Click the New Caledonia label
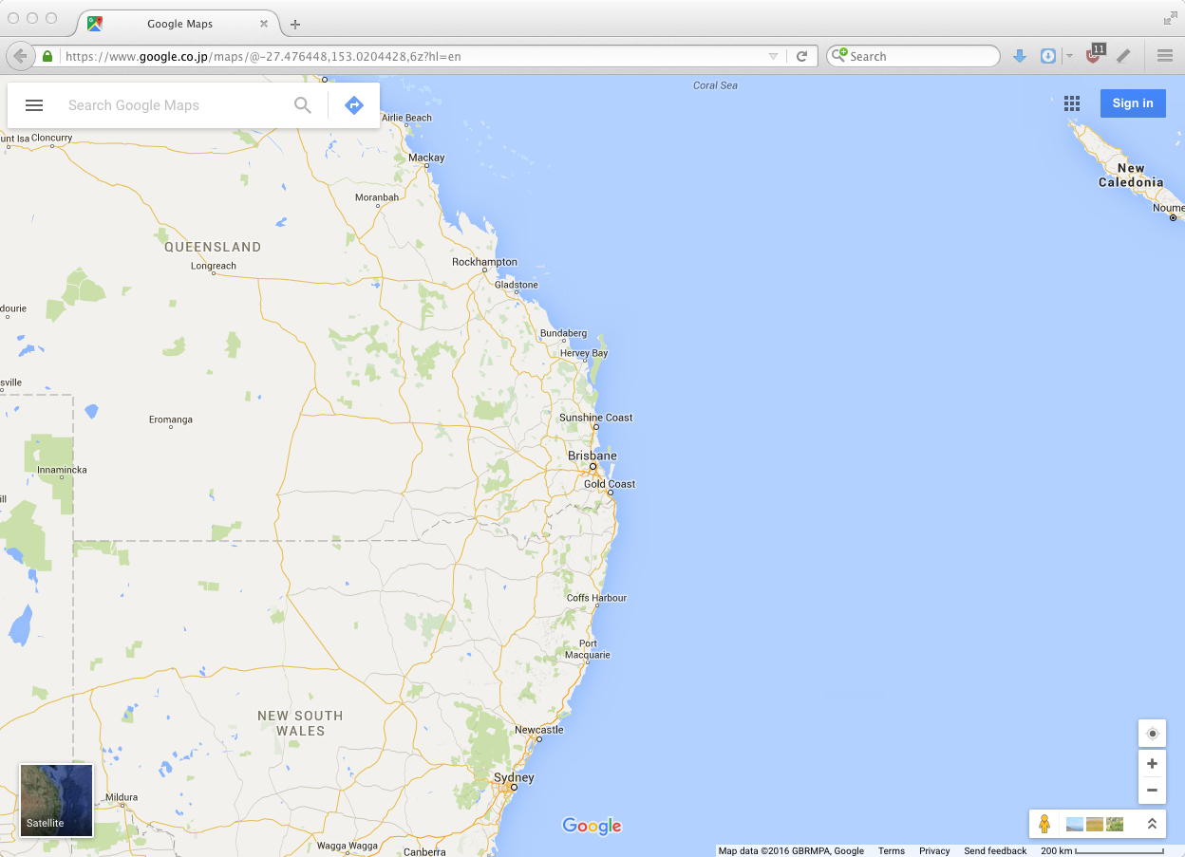 pos(1131,176)
